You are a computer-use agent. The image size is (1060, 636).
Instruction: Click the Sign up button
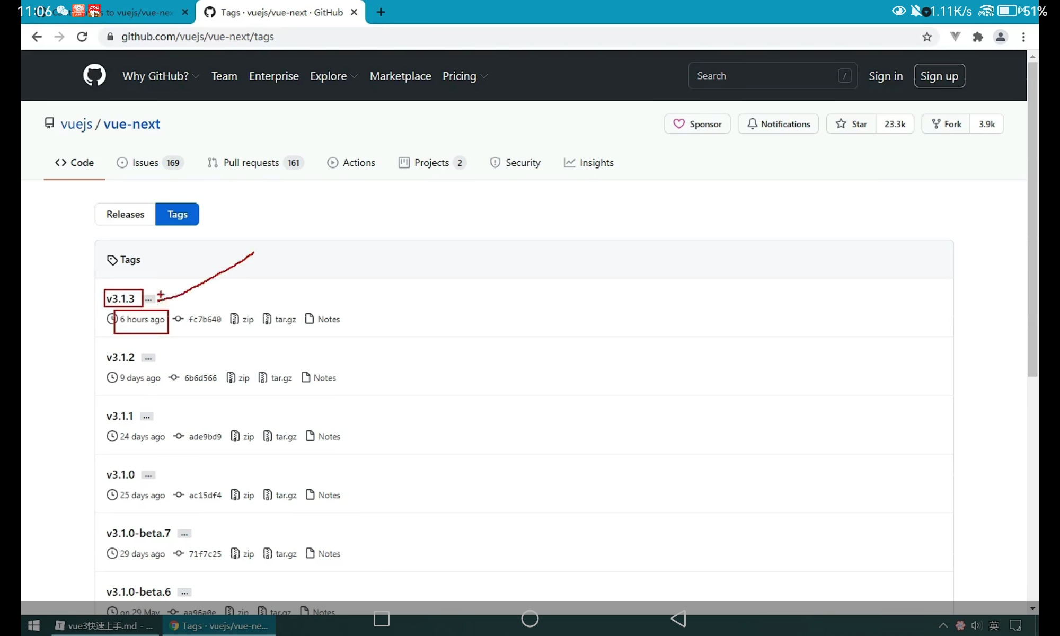pos(939,76)
